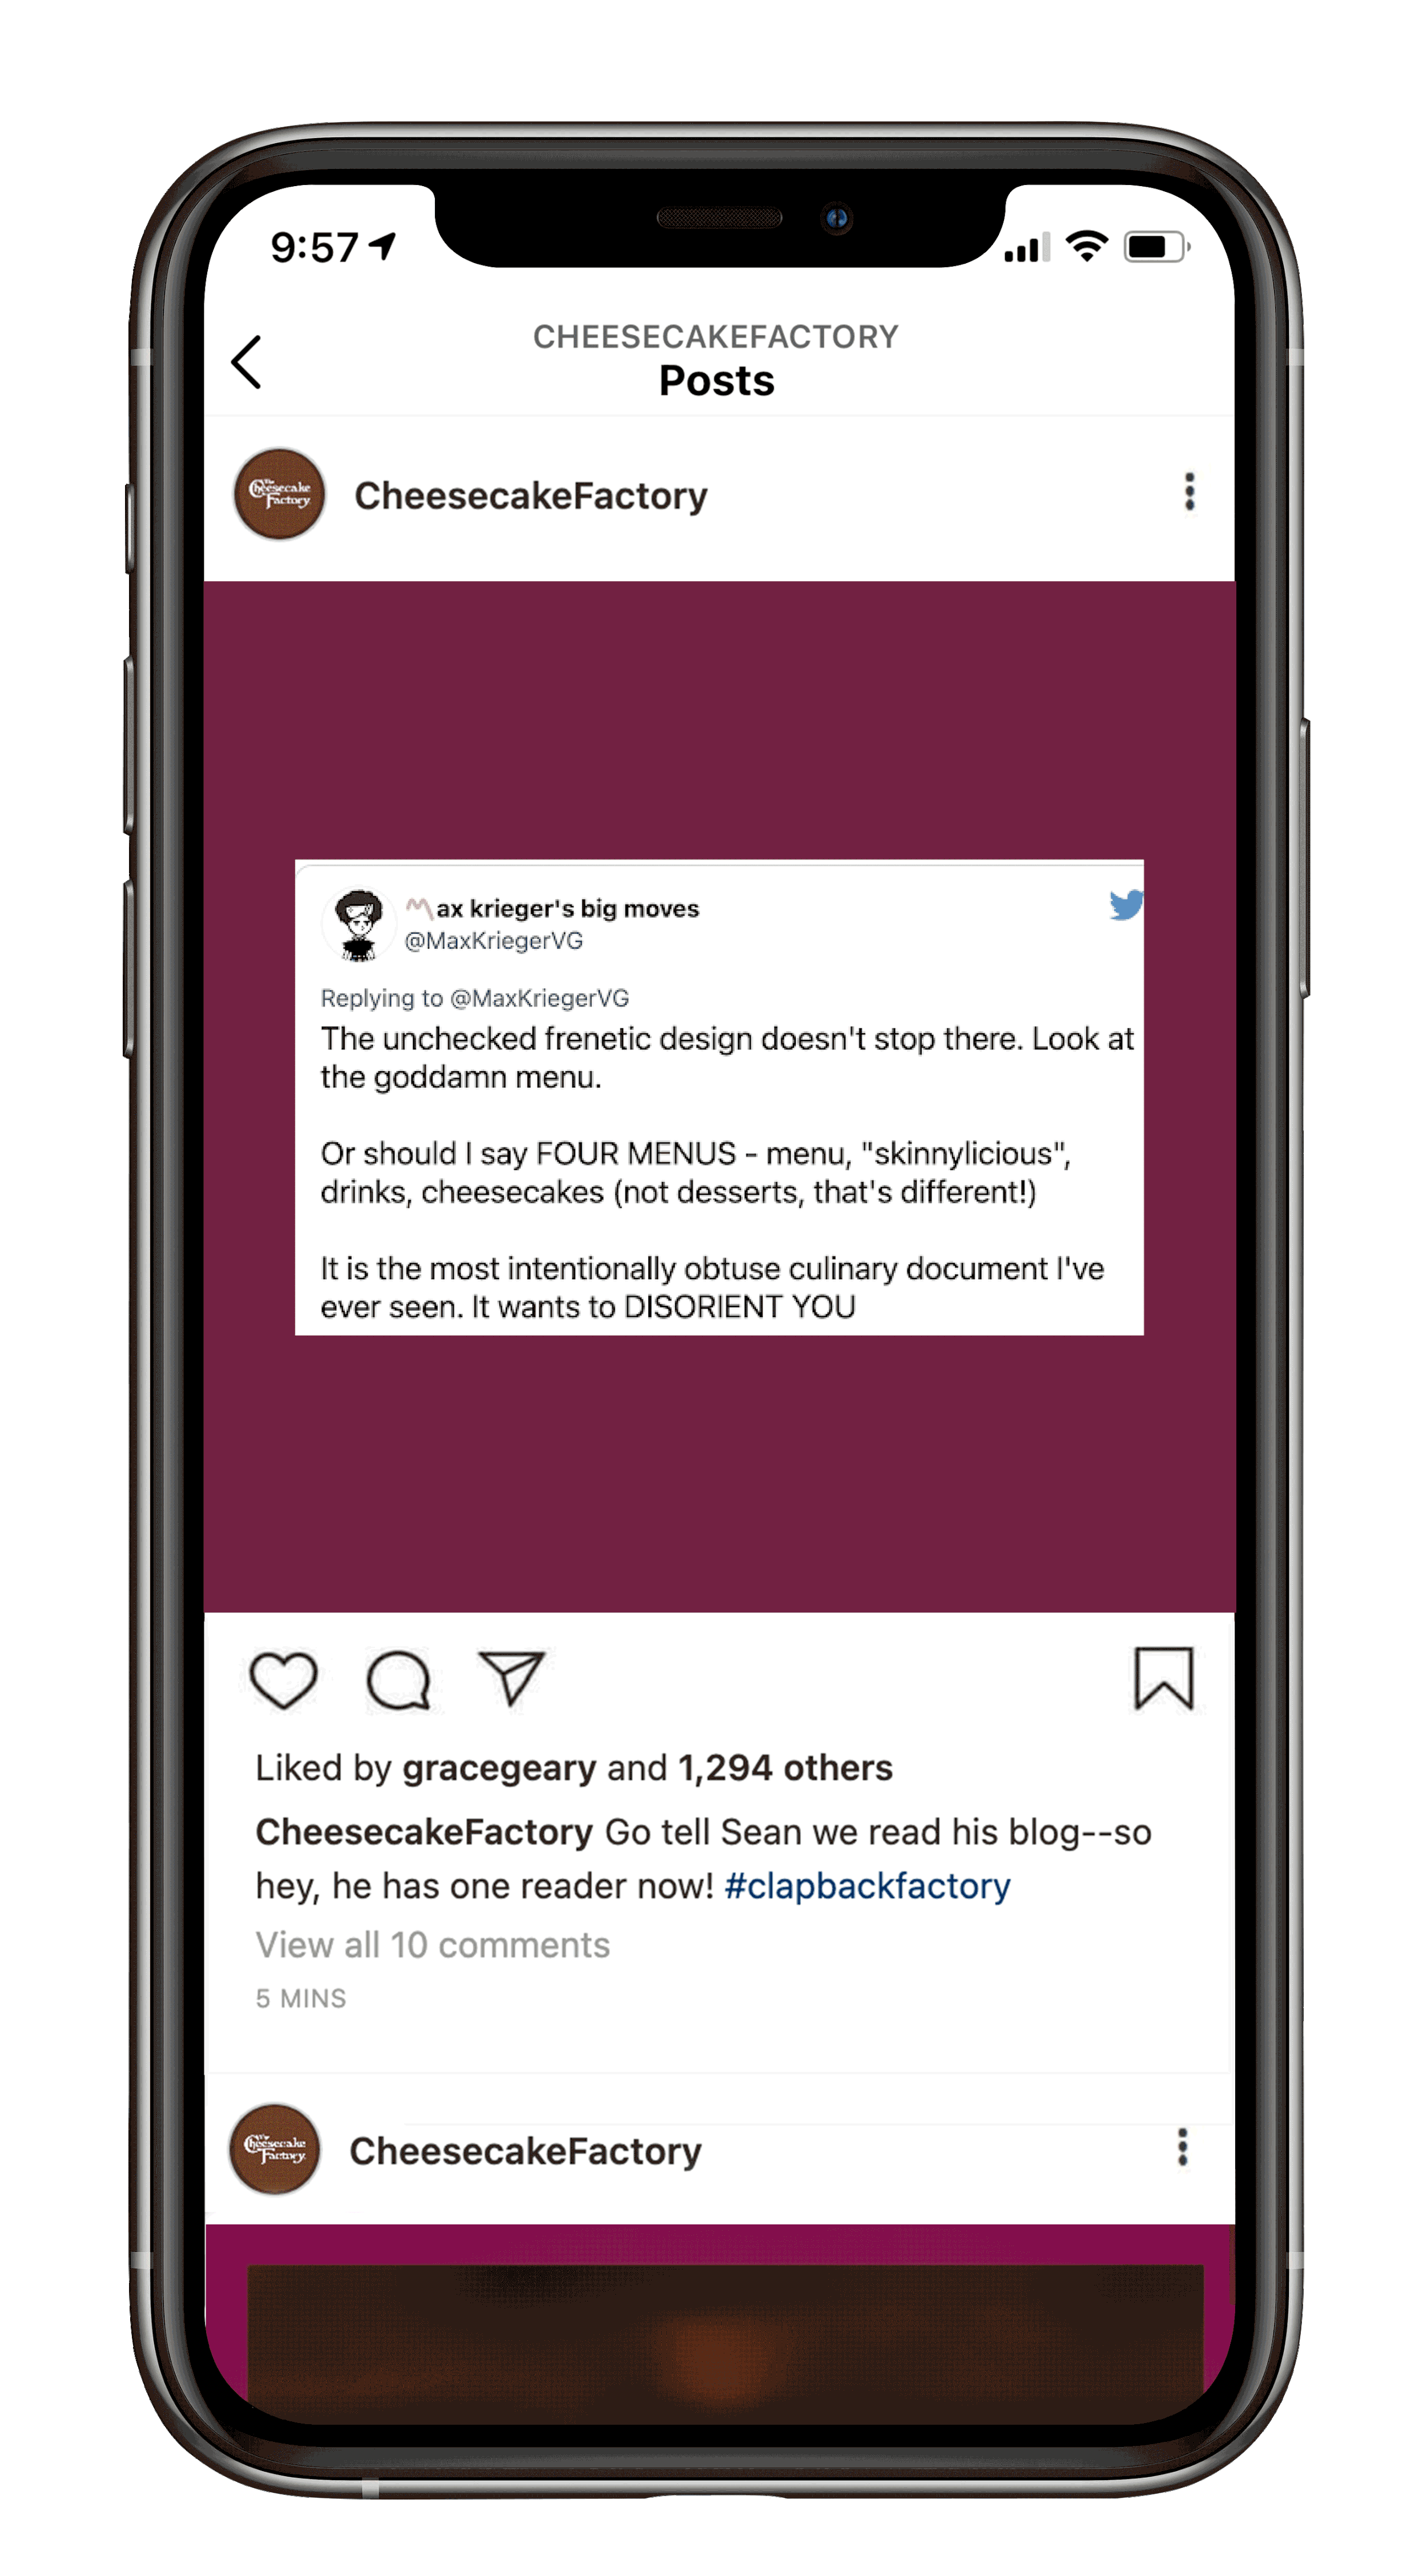Open the second post's three-dot options
The height and width of the screenshot is (2576, 1427).
coord(1182,2147)
